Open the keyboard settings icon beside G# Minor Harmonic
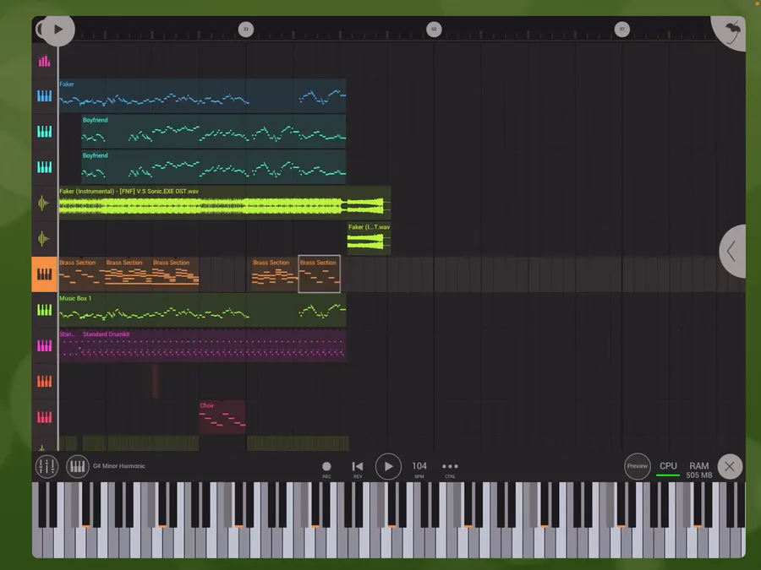This screenshot has height=570, width=761. tap(78, 466)
